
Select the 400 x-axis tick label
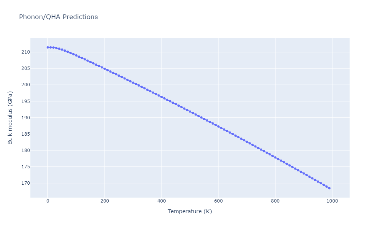coord(161,201)
